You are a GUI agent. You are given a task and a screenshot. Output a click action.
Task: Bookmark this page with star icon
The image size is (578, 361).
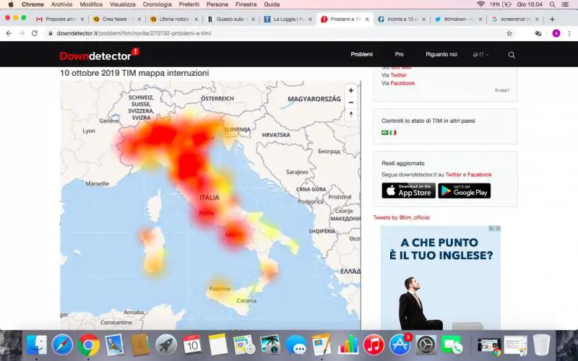click(x=509, y=33)
